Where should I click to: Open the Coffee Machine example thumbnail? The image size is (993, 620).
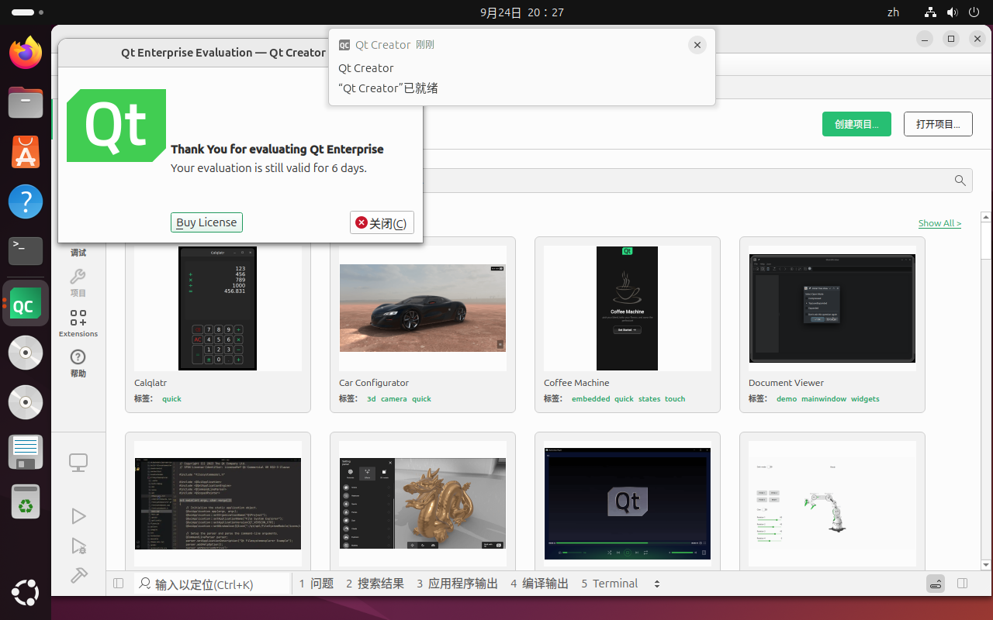[x=628, y=308]
